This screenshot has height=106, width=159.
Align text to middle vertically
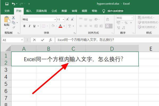86,19
